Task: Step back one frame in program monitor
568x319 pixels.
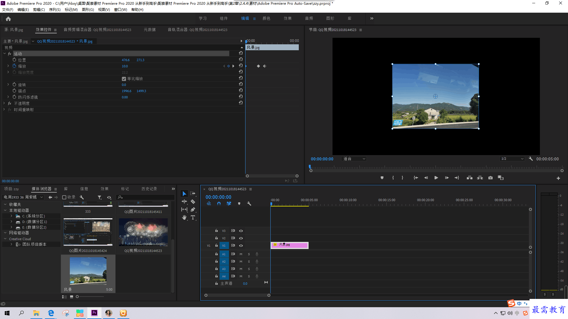Action: point(426,178)
